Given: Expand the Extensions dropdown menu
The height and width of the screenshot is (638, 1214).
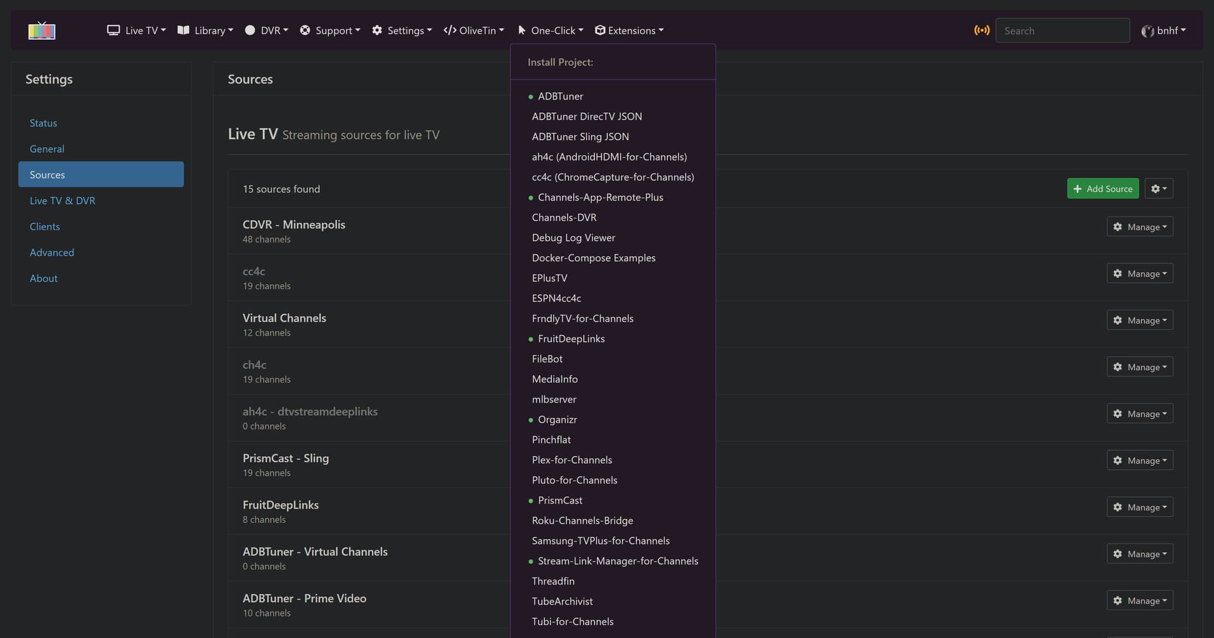Looking at the screenshot, I should pos(629,30).
